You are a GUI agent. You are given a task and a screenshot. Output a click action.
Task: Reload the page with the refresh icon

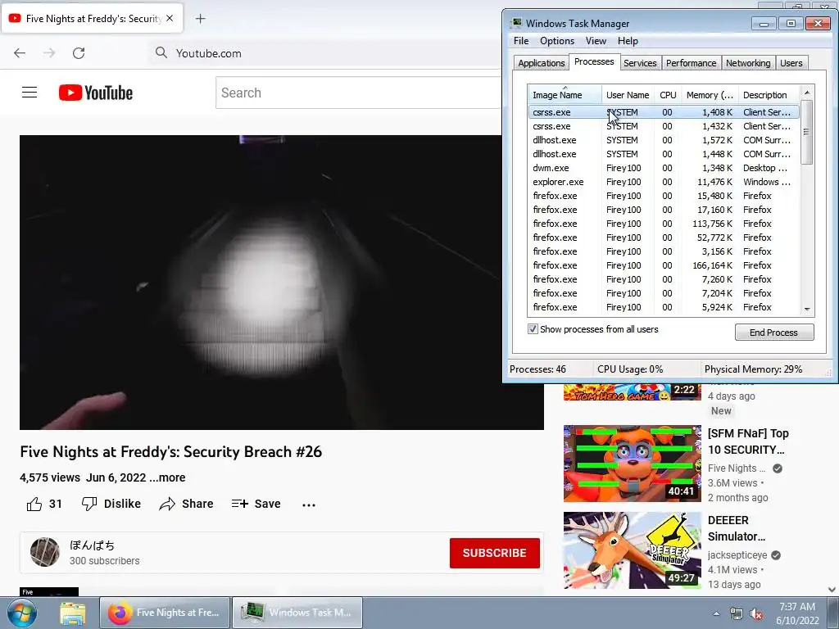[x=79, y=53]
